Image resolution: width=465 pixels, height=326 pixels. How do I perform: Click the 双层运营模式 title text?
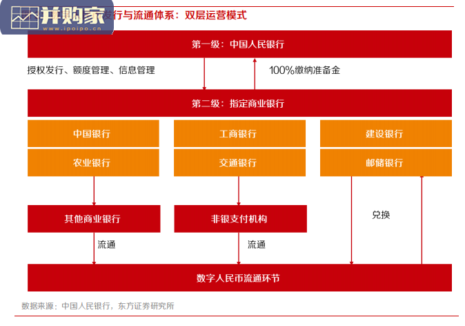(x=215, y=15)
